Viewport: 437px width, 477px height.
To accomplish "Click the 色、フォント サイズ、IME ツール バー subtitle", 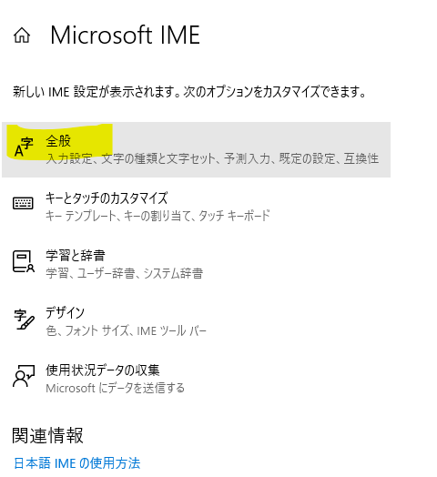I will (x=126, y=330).
